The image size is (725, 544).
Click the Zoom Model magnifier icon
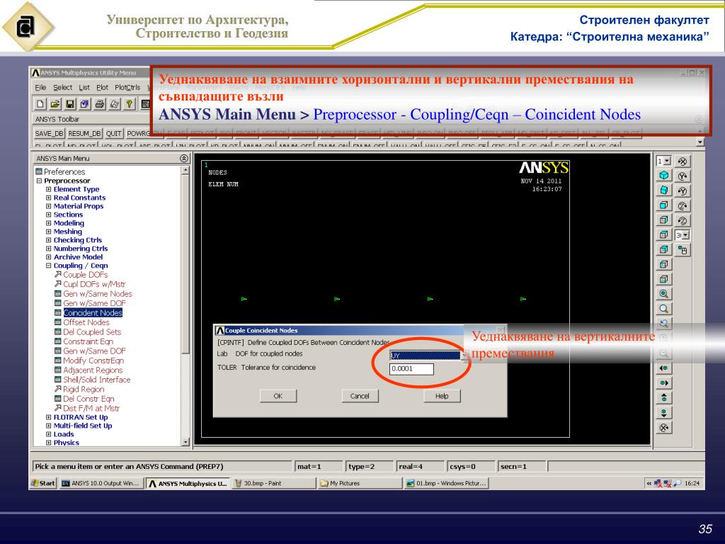664,309
